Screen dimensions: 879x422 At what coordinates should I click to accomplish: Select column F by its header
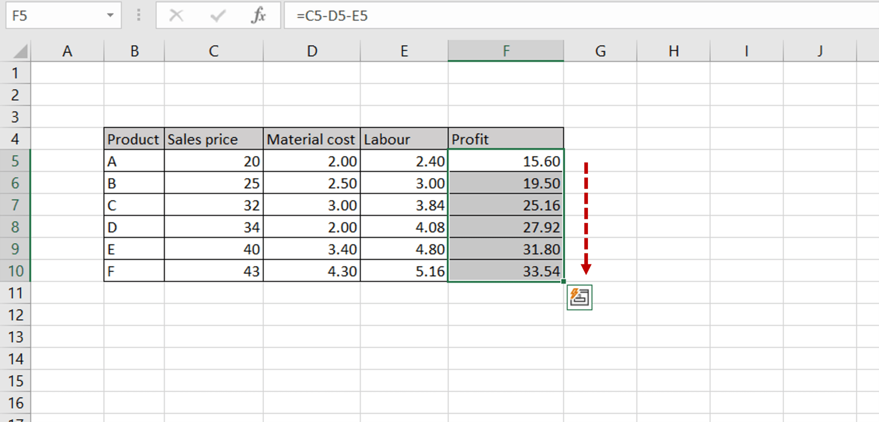(x=506, y=51)
